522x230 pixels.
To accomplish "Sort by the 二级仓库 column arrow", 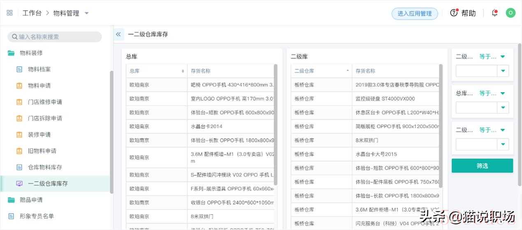I will 348,71.
